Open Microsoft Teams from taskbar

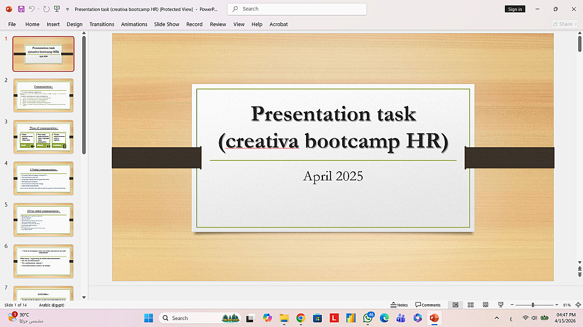click(x=401, y=318)
